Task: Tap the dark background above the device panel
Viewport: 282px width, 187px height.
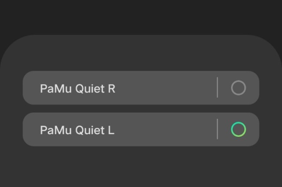Action: pyautogui.click(x=141, y=15)
